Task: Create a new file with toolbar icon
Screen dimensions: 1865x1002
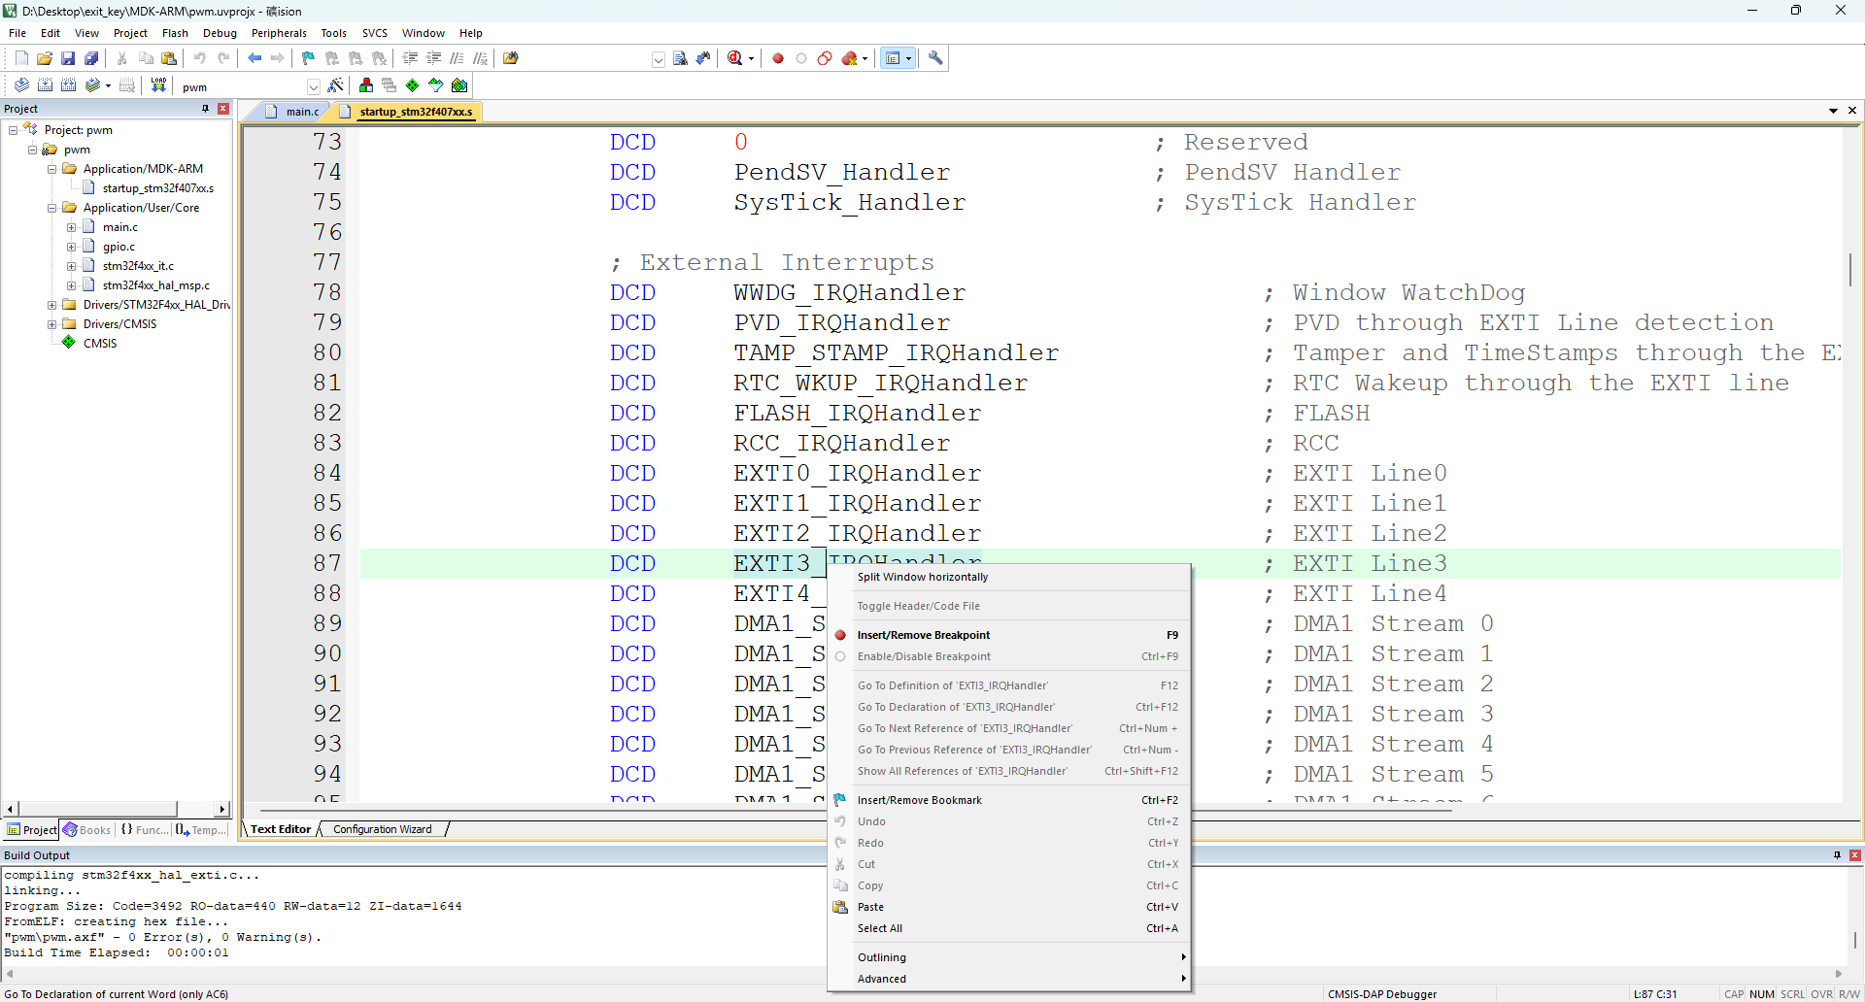Action: coord(21,58)
